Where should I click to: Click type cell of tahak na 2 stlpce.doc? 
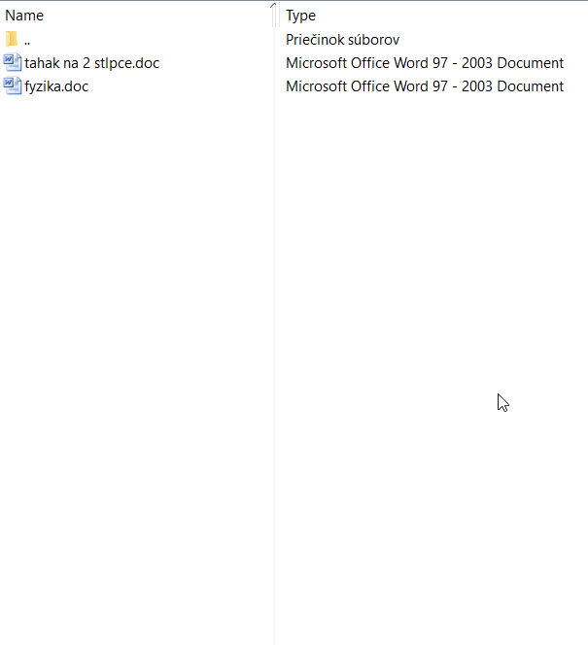pos(425,63)
